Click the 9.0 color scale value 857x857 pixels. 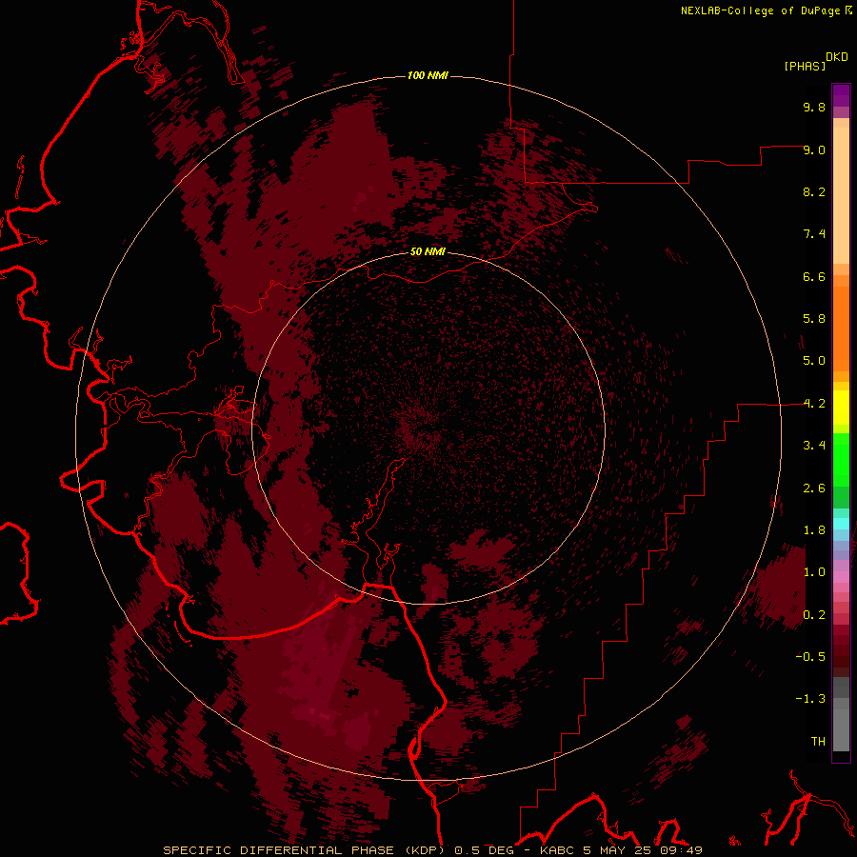[x=814, y=149]
